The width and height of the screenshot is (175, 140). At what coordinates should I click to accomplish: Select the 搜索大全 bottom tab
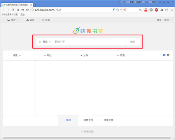pyautogui.click(x=88, y=120)
